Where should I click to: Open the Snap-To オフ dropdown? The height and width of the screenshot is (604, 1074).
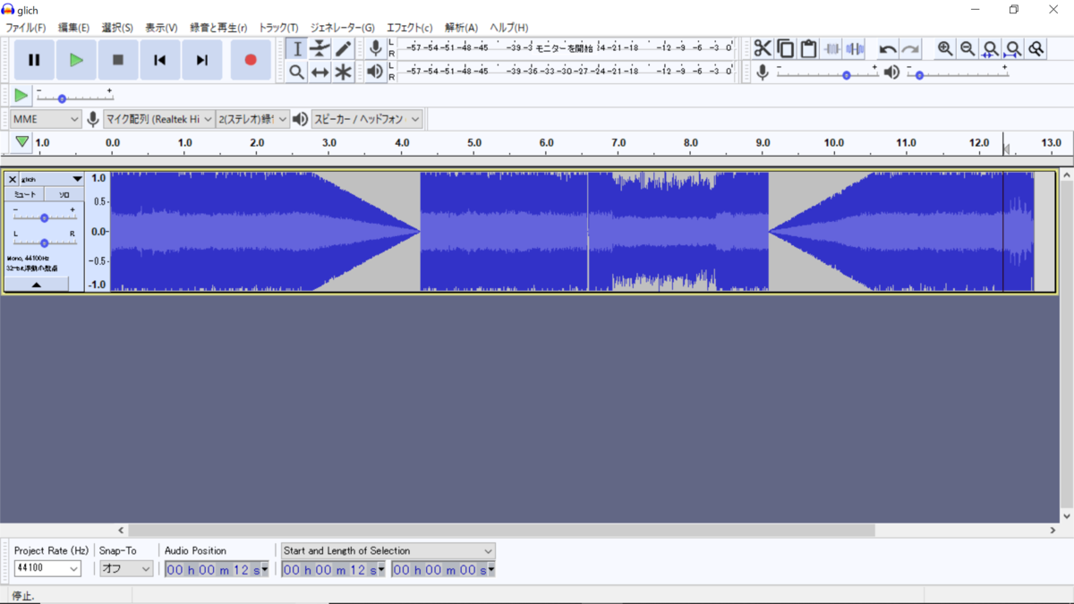click(126, 568)
